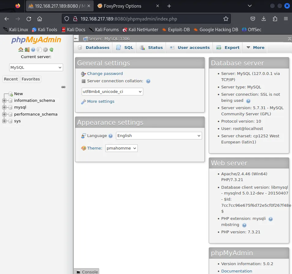Image resolution: width=292 pixels, height=274 pixels.
Task: Click the 'User: root@localhost' text
Action: (242, 129)
